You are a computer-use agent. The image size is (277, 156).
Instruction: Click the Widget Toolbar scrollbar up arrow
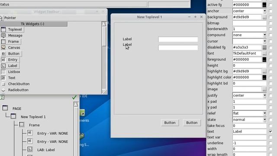(x=104, y=24)
